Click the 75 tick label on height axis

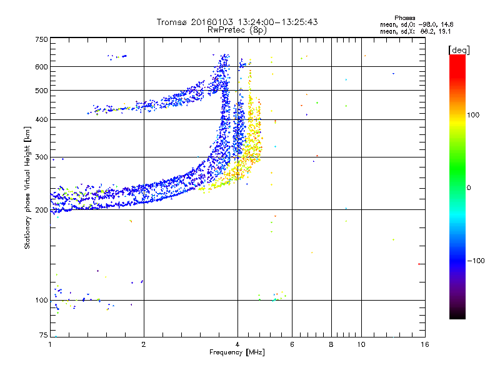coord(44,335)
